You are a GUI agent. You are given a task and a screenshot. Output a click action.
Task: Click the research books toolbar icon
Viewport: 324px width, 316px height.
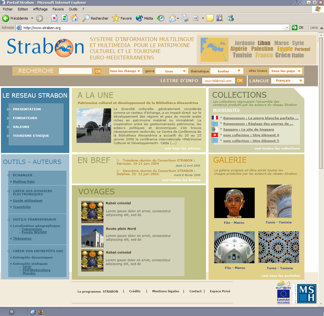tap(220, 18)
